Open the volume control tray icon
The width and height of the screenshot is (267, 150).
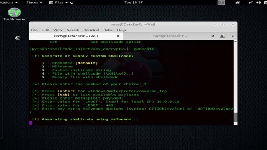[x=258, y=2]
